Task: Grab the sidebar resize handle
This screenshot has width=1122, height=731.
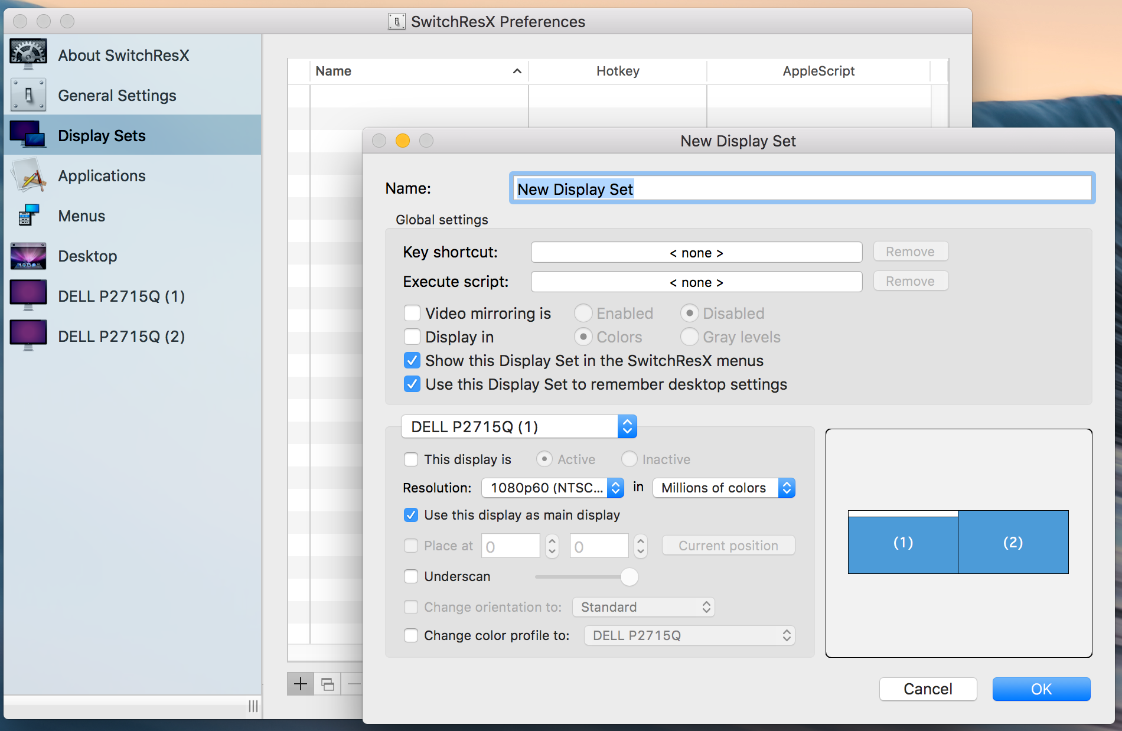Action: coord(253,706)
